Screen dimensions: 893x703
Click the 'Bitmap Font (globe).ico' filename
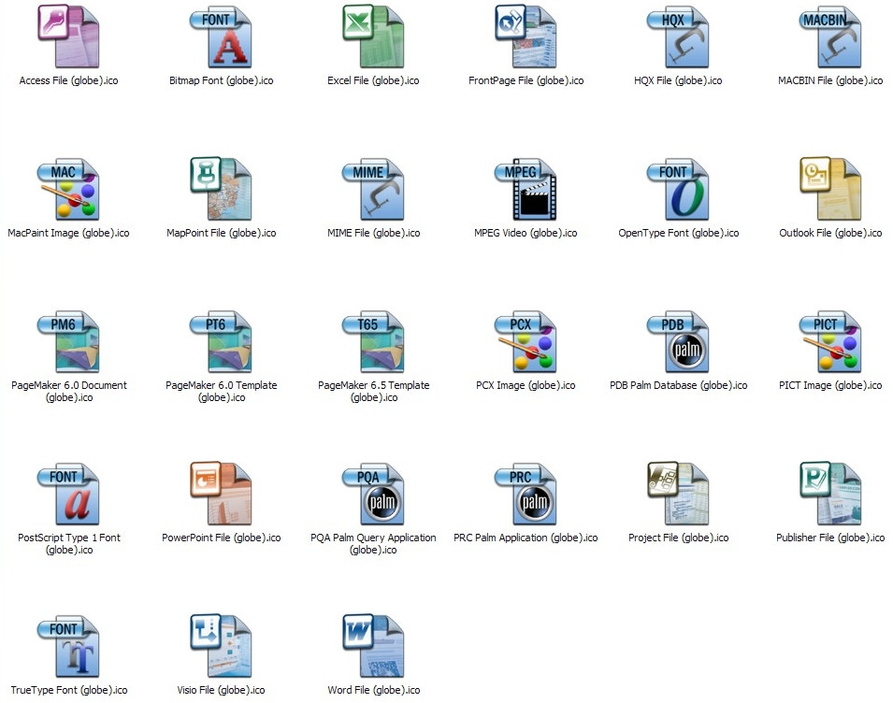(x=221, y=80)
